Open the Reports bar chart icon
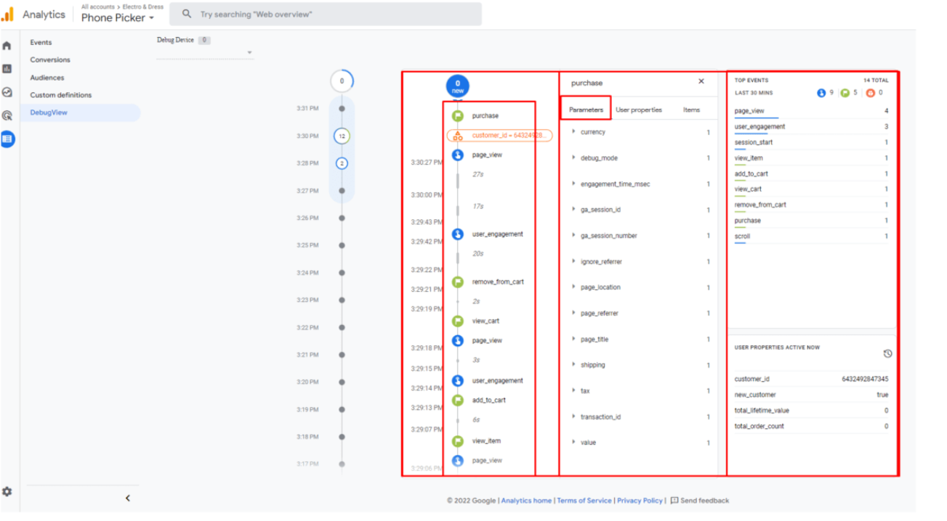This screenshot has width=947, height=521. [7, 69]
